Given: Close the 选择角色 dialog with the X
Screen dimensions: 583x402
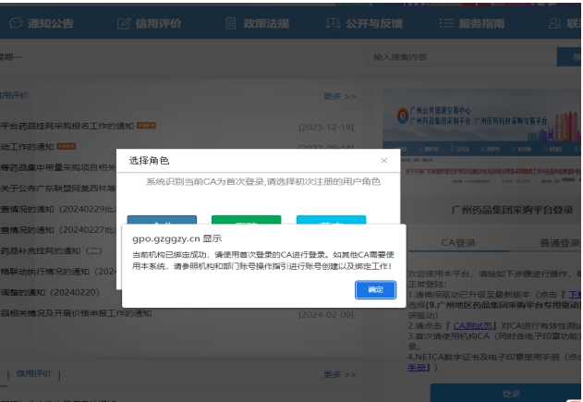Looking at the screenshot, I should pyautogui.click(x=384, y=160).
